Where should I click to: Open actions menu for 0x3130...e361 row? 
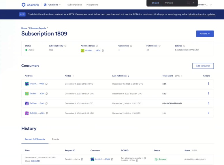coord(208,113)
